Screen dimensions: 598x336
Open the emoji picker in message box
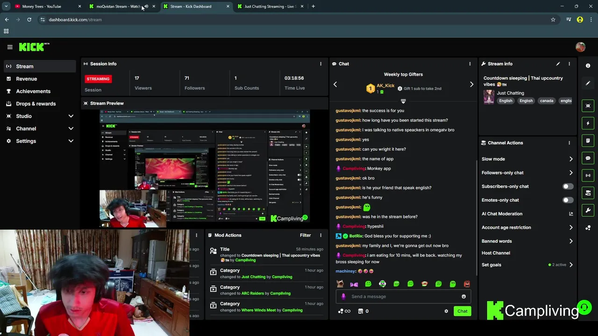point(463,296)
